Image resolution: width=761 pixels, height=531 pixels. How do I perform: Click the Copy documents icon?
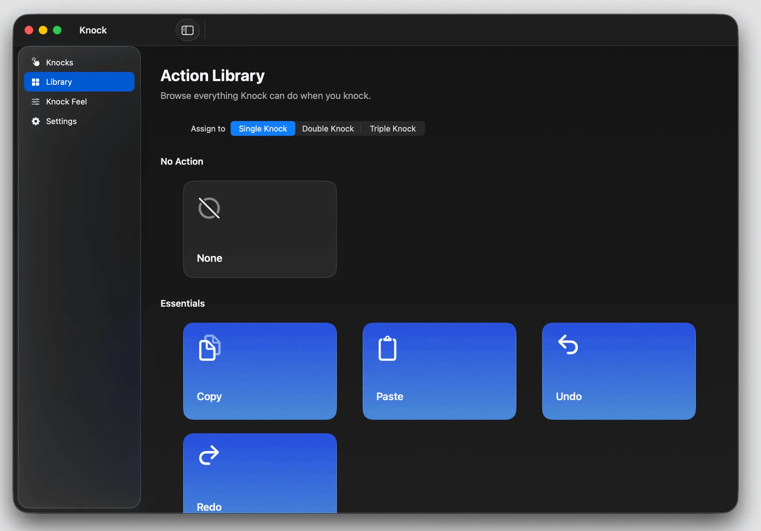[210, 348]
